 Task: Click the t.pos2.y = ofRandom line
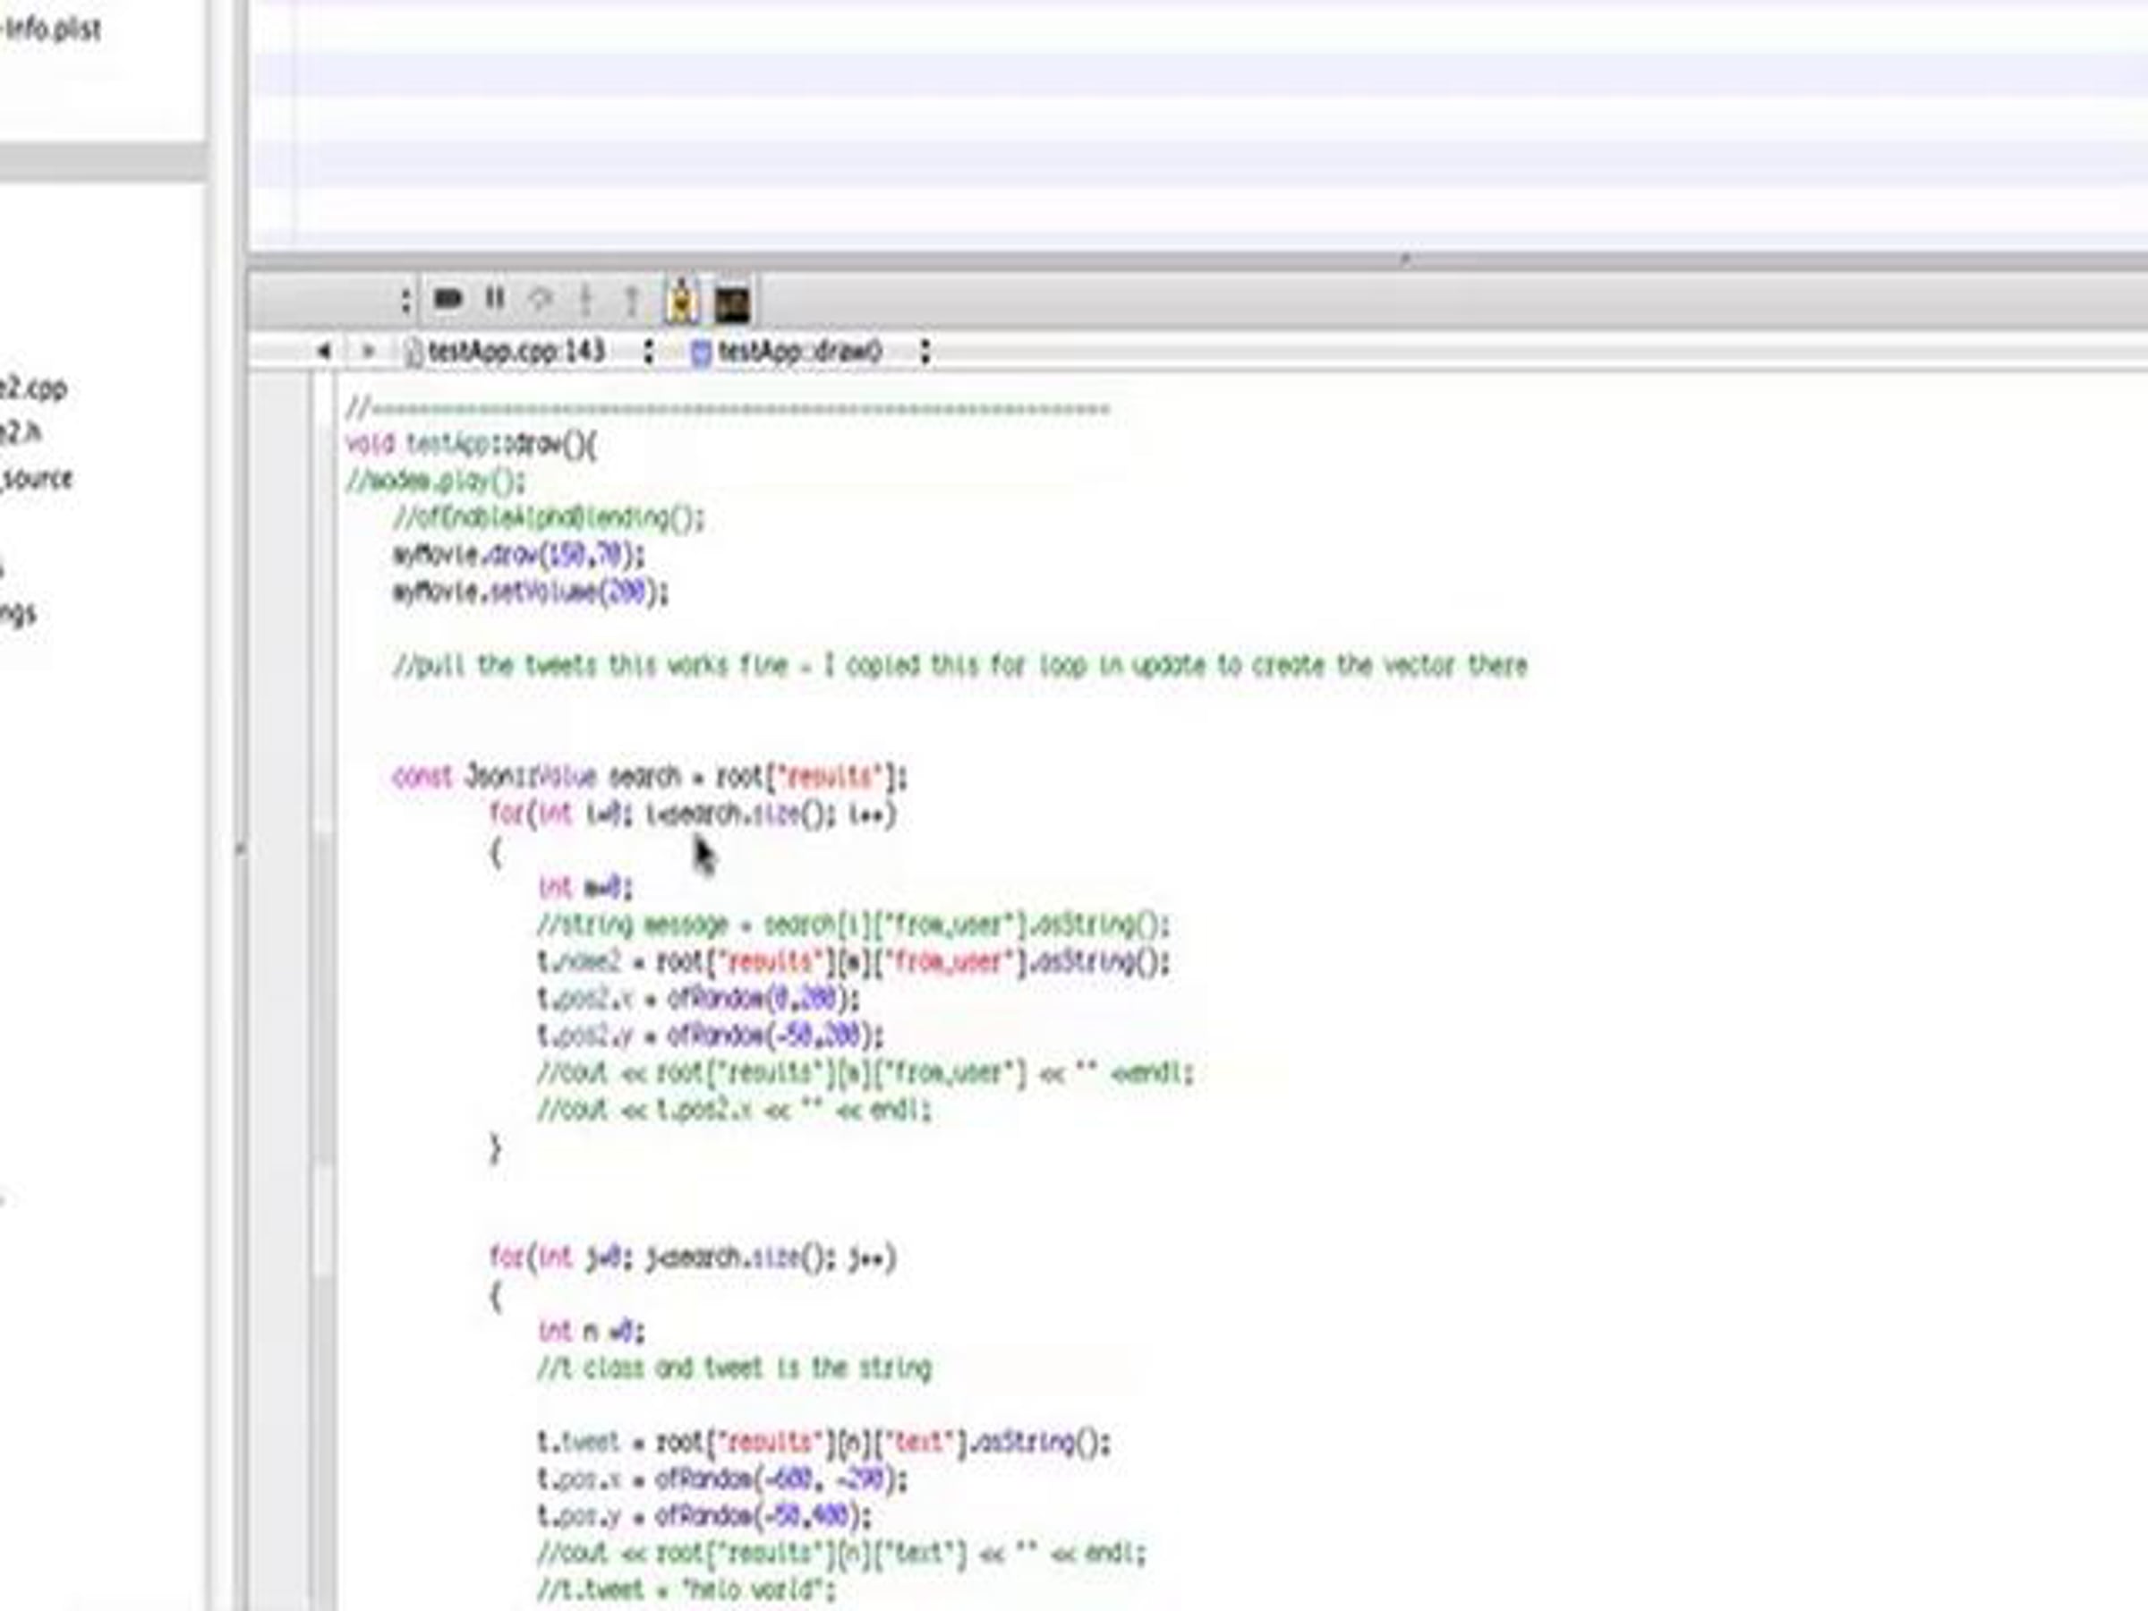(x=710, y=1036)
